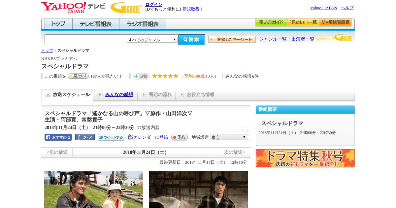Click the Twitter ツイートする button
This screenshot has width=396, height=208.
[x=111, y=137]
